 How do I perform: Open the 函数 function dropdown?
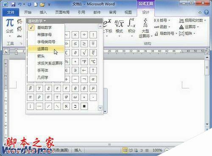coord(162,27)
